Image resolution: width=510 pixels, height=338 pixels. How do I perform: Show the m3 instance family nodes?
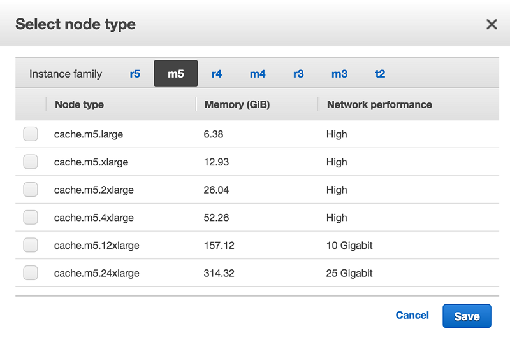[x=339, y=74]
